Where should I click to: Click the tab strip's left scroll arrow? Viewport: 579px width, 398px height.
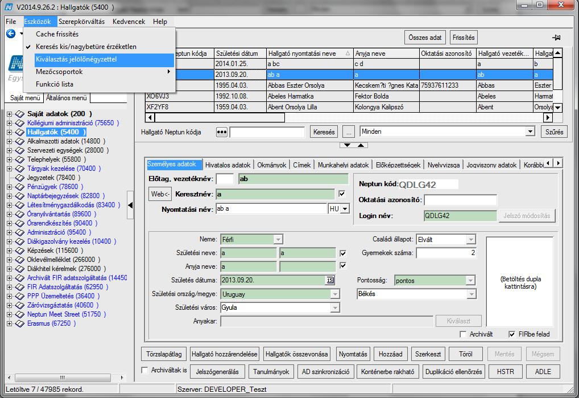tap(548, 163)
